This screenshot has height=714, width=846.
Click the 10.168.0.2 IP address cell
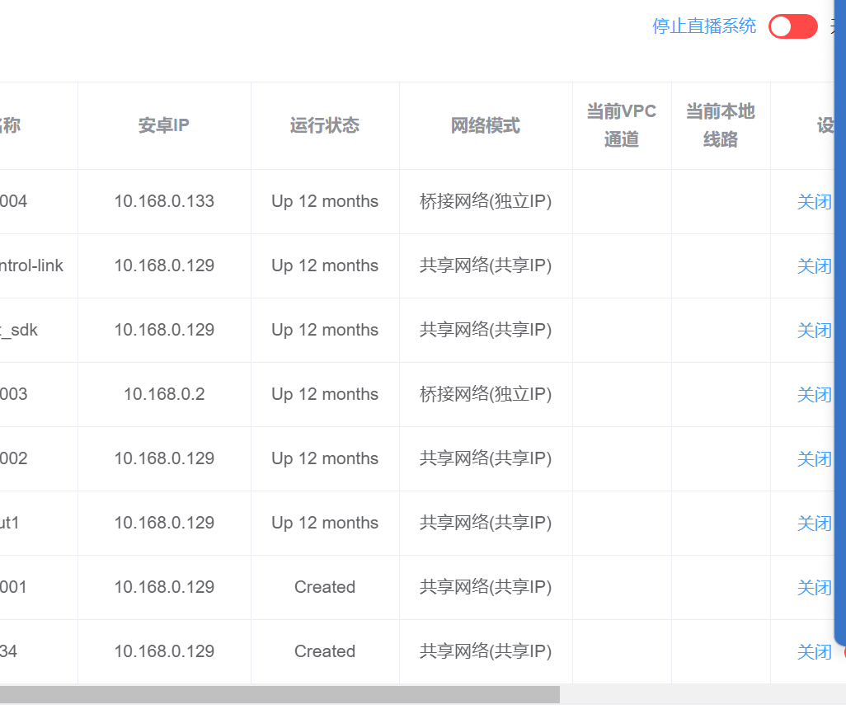pos(164,395)
